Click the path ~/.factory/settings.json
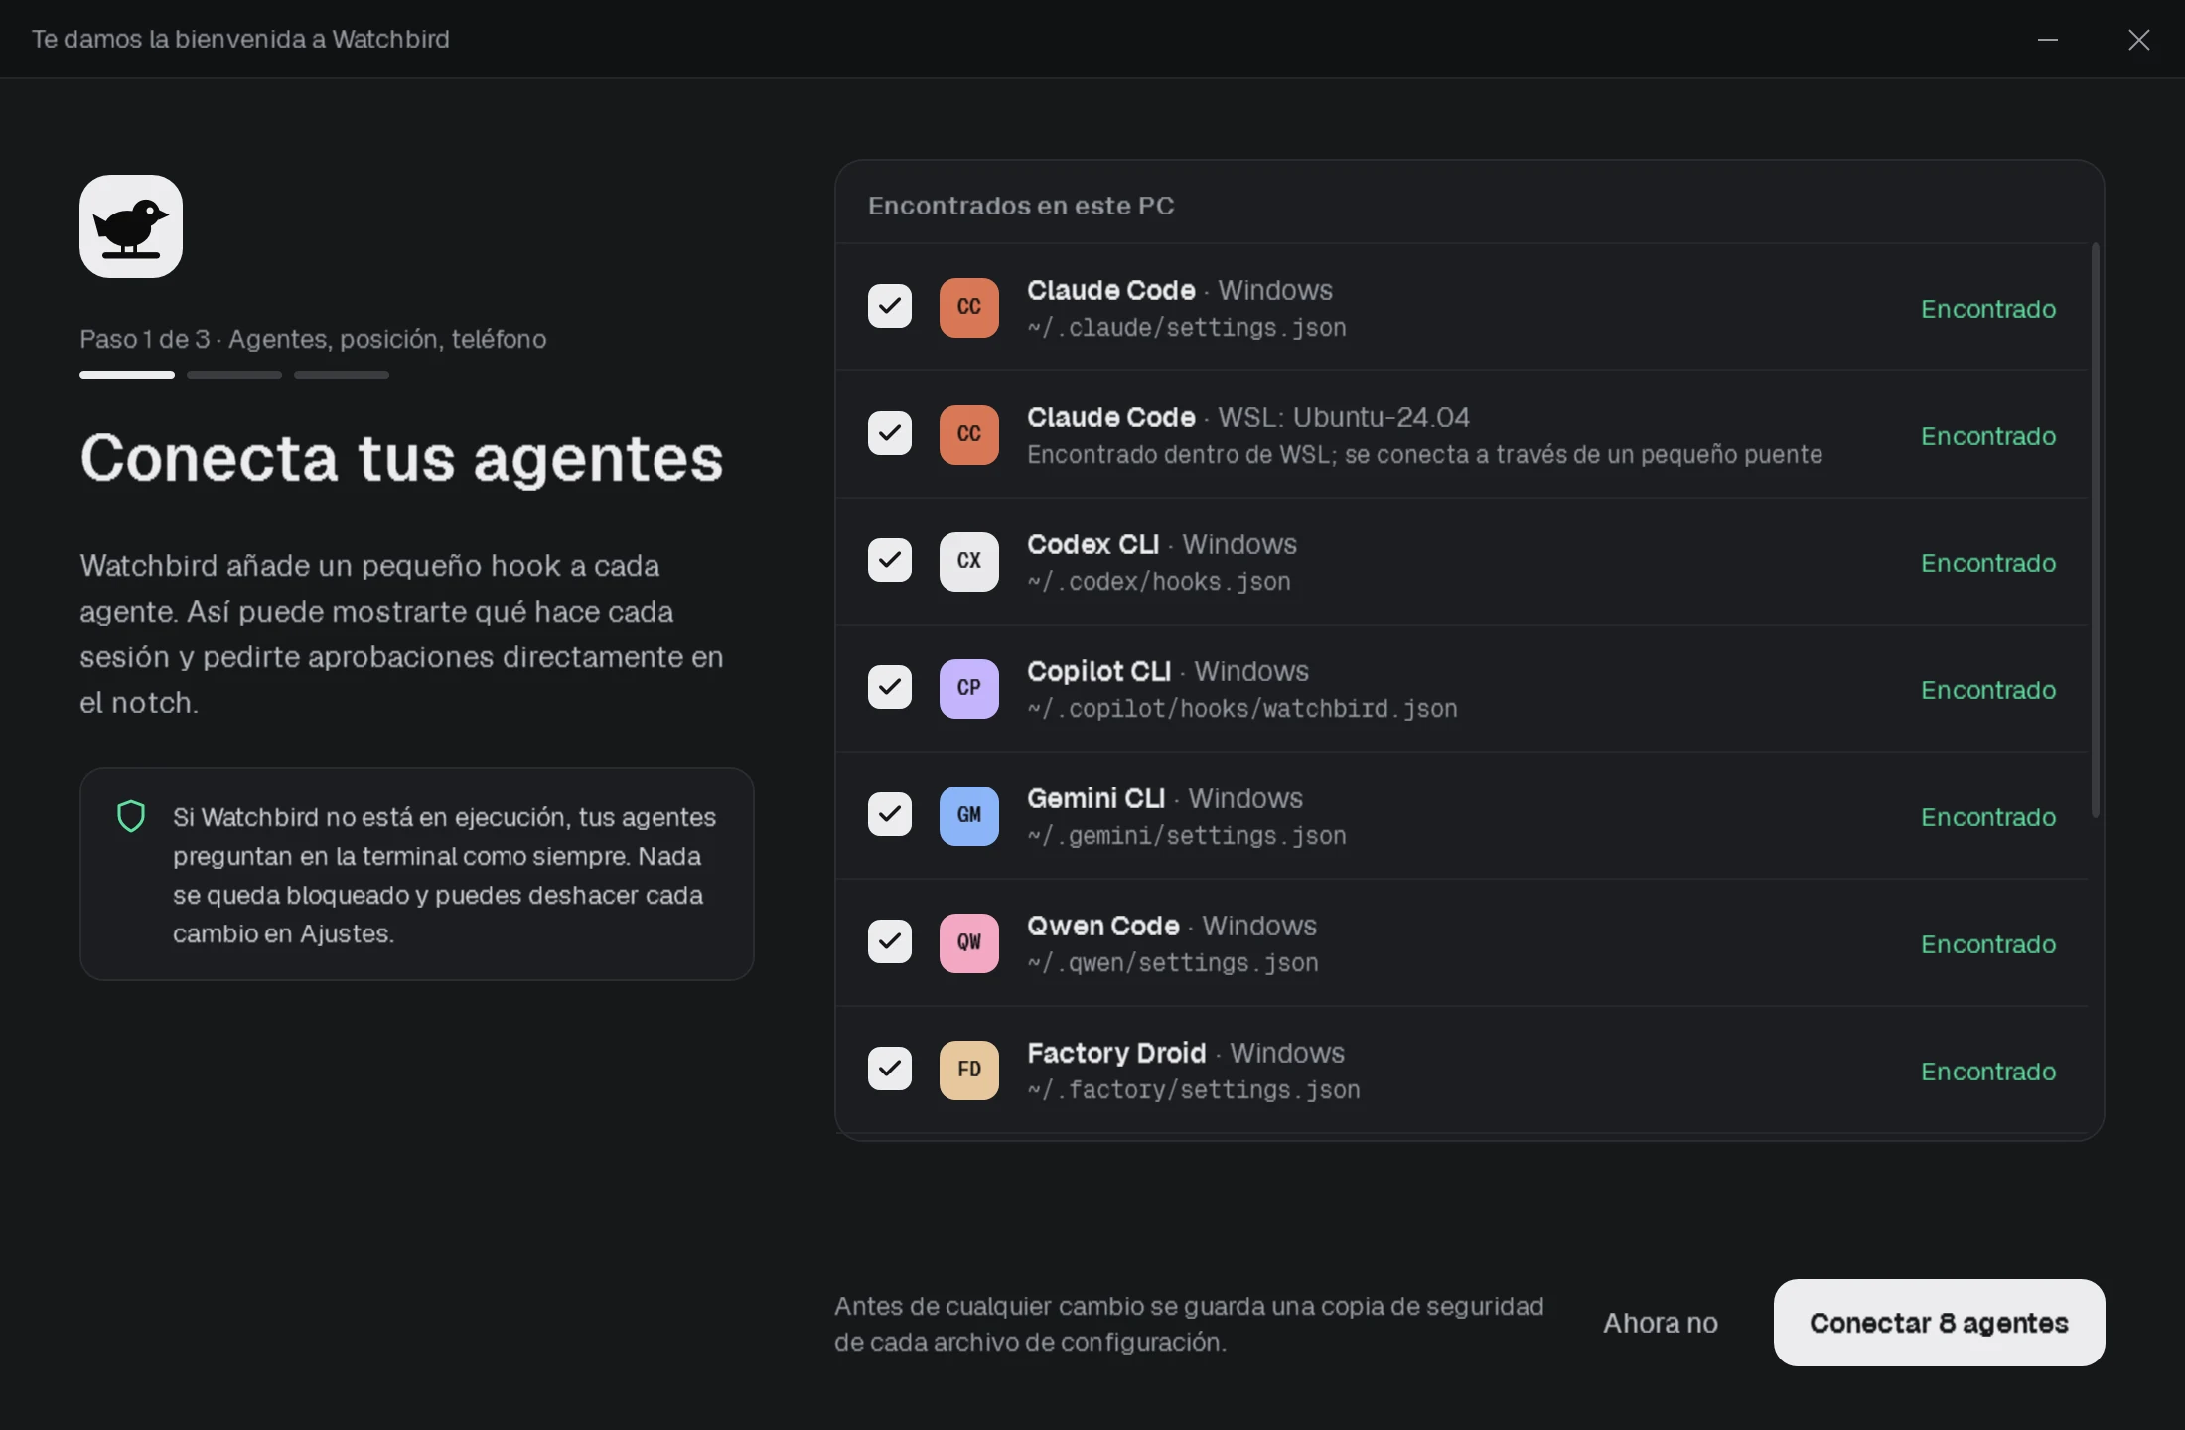2185x1430 pixels. click(x=1194, y=1090)
